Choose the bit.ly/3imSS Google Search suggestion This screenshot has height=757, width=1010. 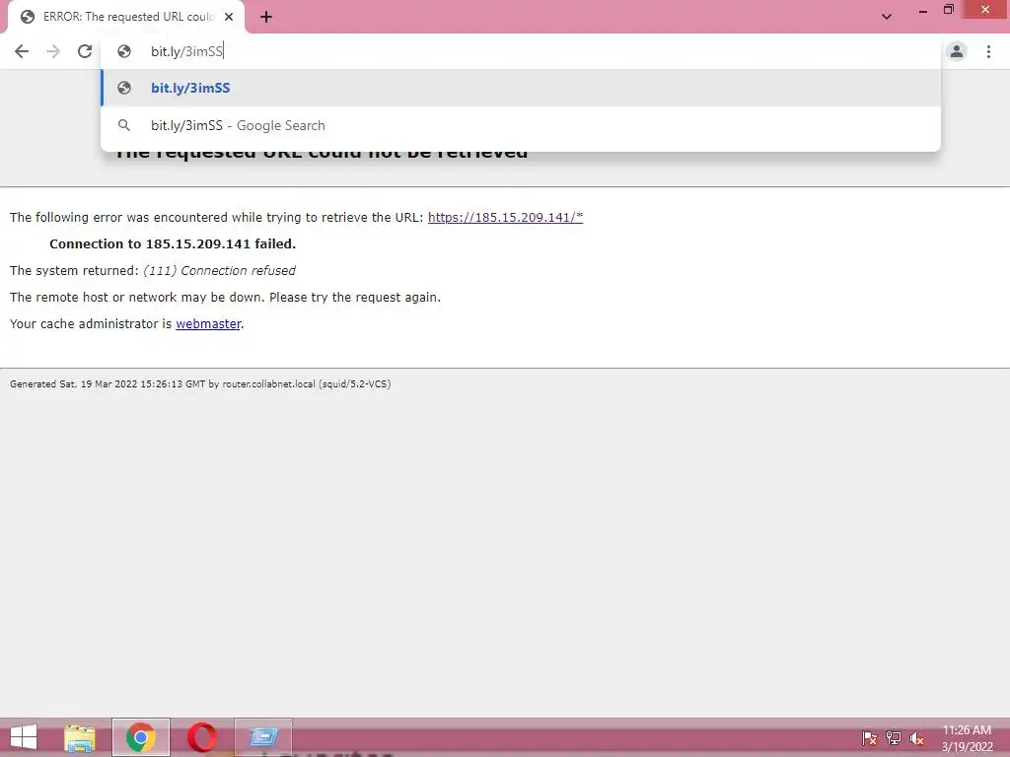click(521, 125)
